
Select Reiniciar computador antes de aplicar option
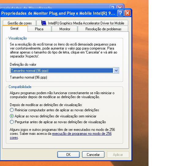12,110
